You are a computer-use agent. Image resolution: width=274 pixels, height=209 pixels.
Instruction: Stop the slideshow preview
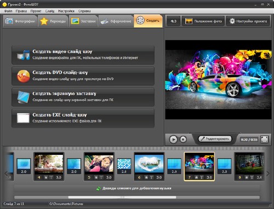click(183, 140)
